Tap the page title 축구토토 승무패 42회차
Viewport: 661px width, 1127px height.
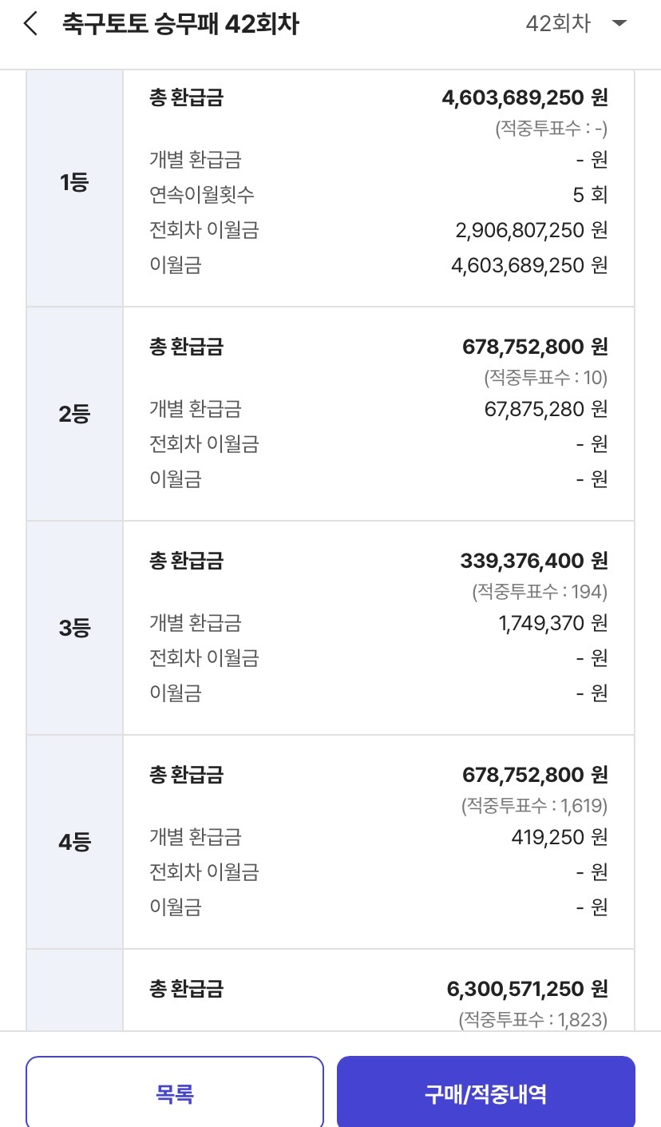point(180,25)
